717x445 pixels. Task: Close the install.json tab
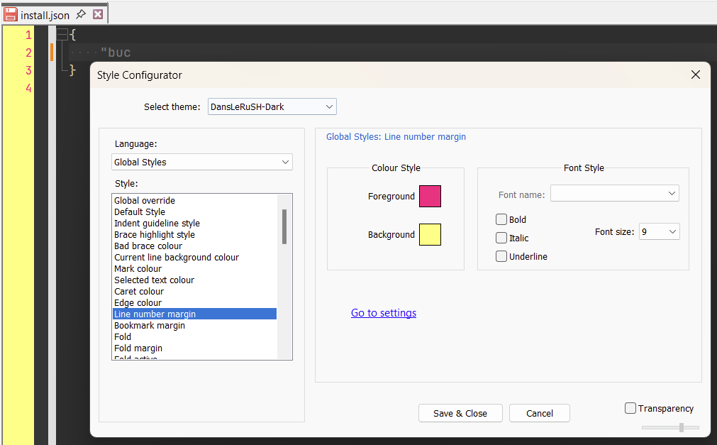click(x=98, y=14)
